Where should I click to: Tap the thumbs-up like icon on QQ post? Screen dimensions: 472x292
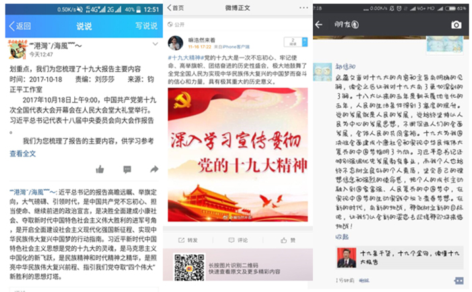point(100,170)
